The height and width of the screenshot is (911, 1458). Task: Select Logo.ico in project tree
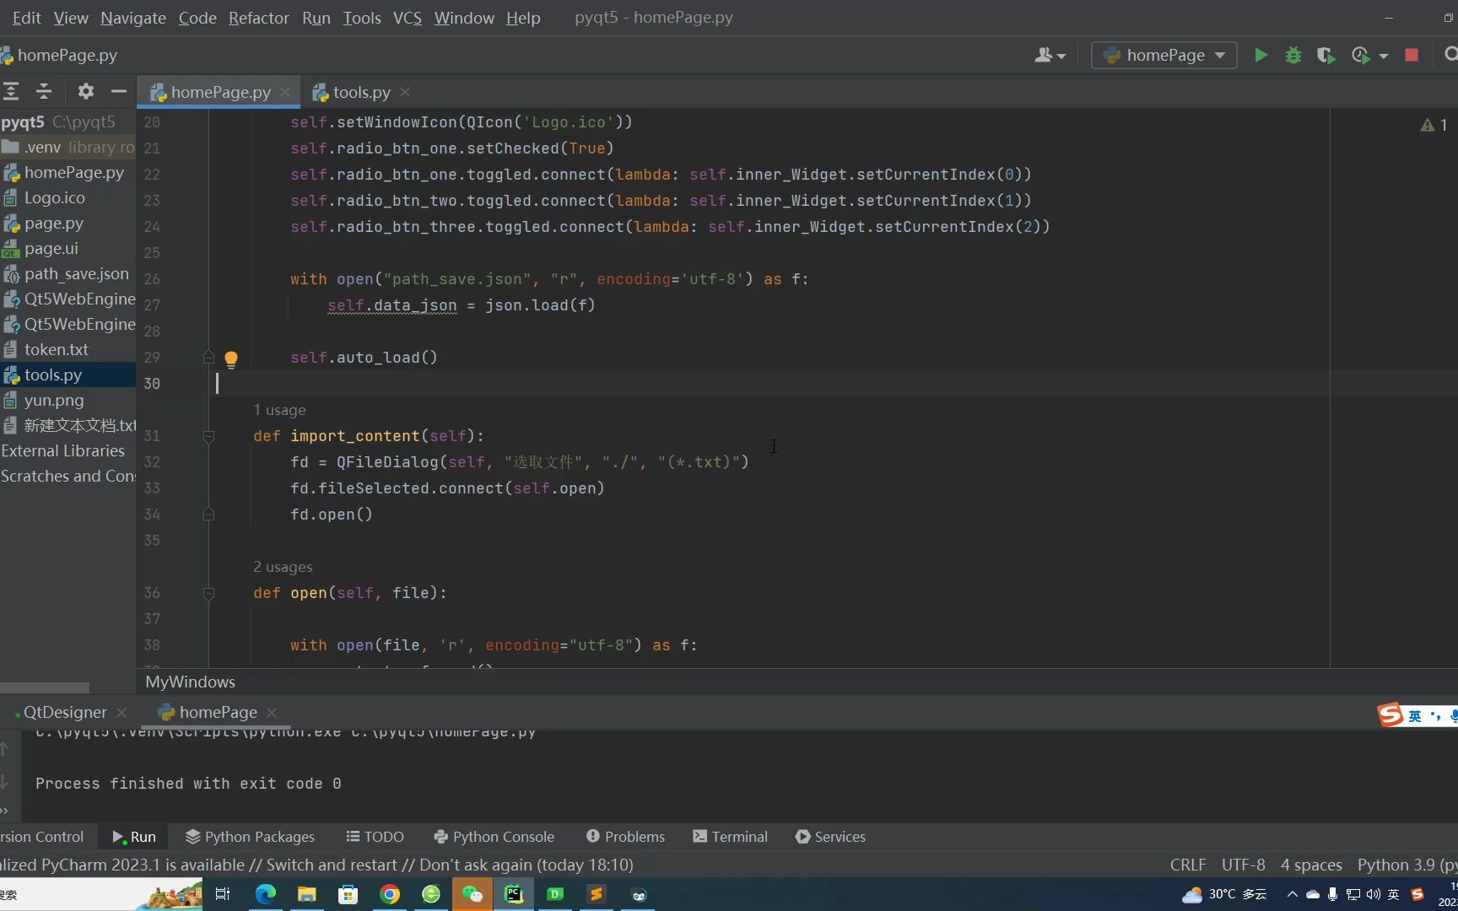coord(67,197)
